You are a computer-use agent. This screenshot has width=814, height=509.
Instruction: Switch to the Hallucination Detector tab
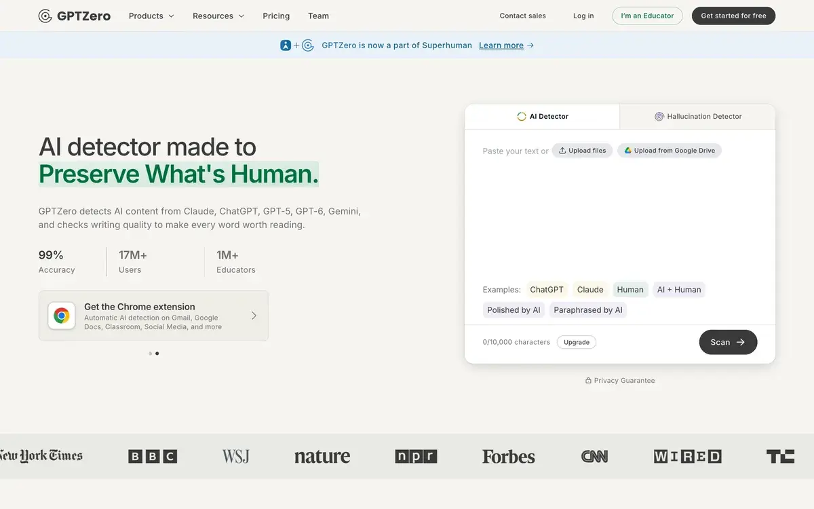697,117
